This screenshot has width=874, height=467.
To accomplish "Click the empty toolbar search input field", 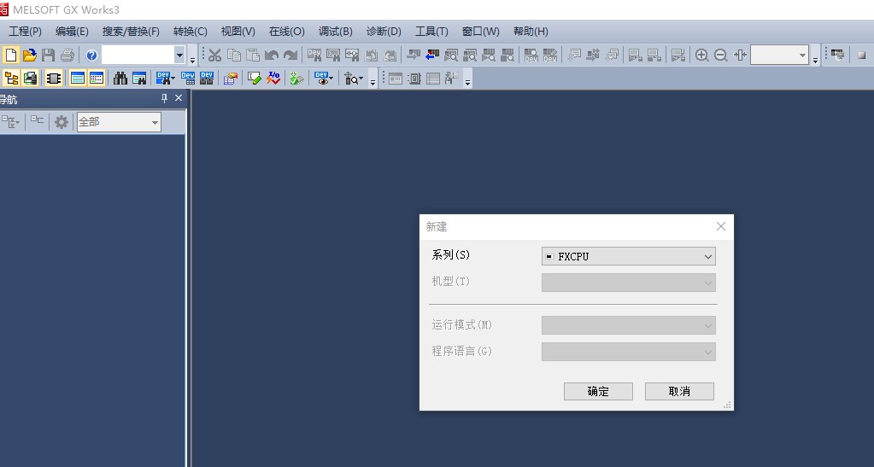I will (x=138, y=55).
